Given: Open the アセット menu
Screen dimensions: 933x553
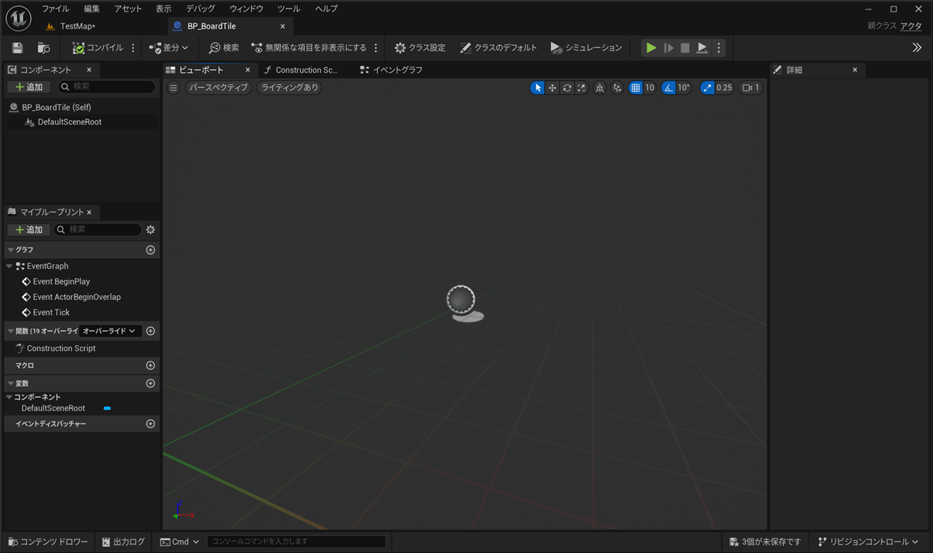Looking at the screenshot, I should pos(128,9).
